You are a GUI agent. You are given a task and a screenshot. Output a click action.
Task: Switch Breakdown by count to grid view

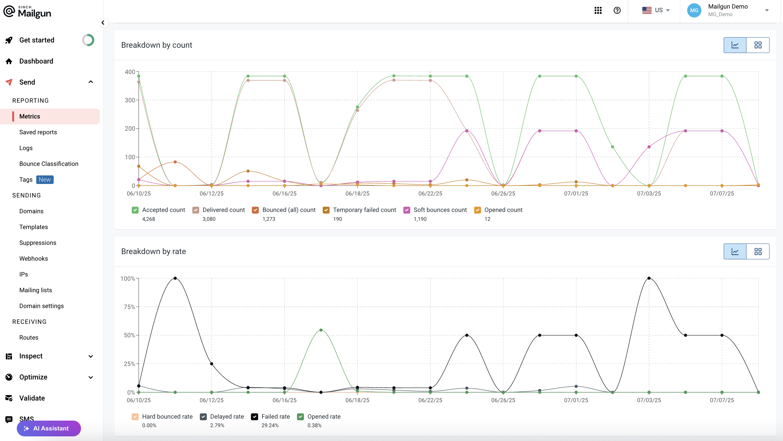coord(758,45)
